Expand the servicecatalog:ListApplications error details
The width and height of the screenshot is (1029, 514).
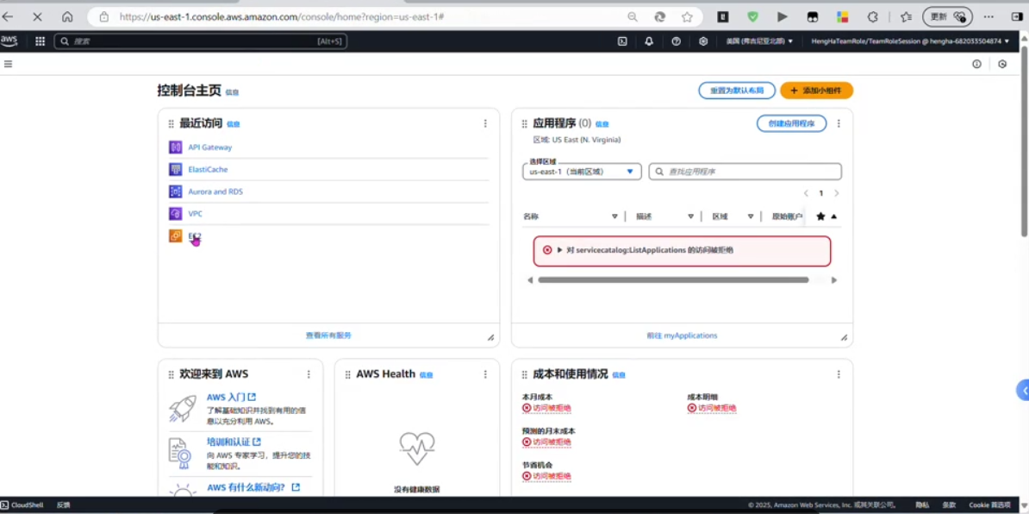(560, 250)
